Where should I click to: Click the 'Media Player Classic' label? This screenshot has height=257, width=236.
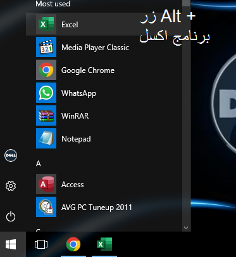tap(95, 48)
